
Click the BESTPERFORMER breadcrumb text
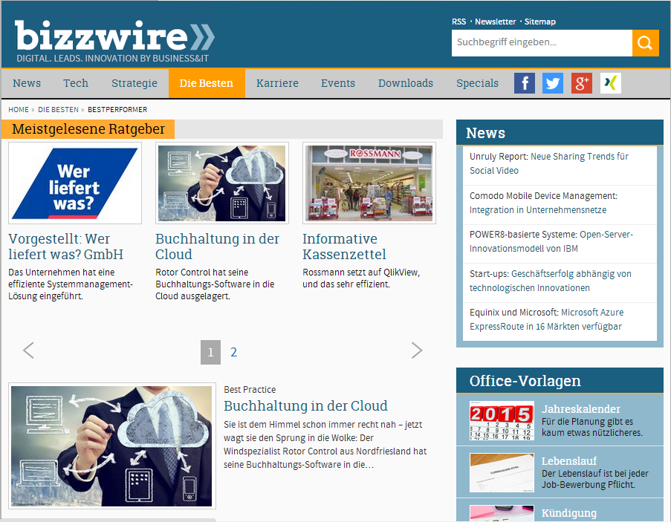(117, 109)
